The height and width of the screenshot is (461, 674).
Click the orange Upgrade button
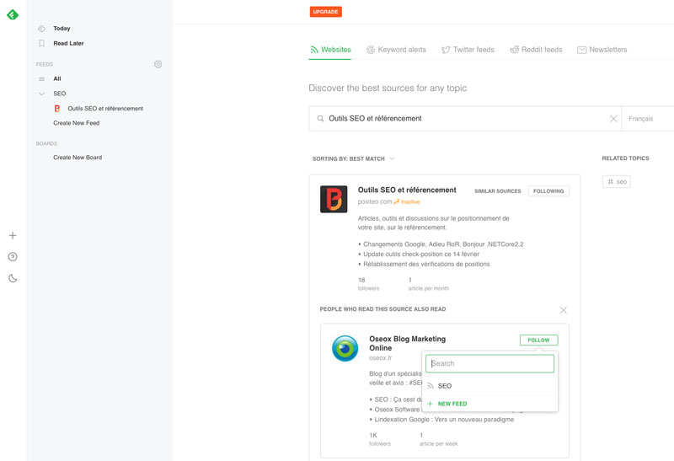click(325, 12)
